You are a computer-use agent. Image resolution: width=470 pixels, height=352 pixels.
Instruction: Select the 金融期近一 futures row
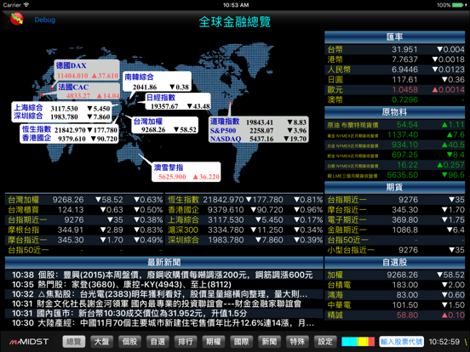click(394, 230)
